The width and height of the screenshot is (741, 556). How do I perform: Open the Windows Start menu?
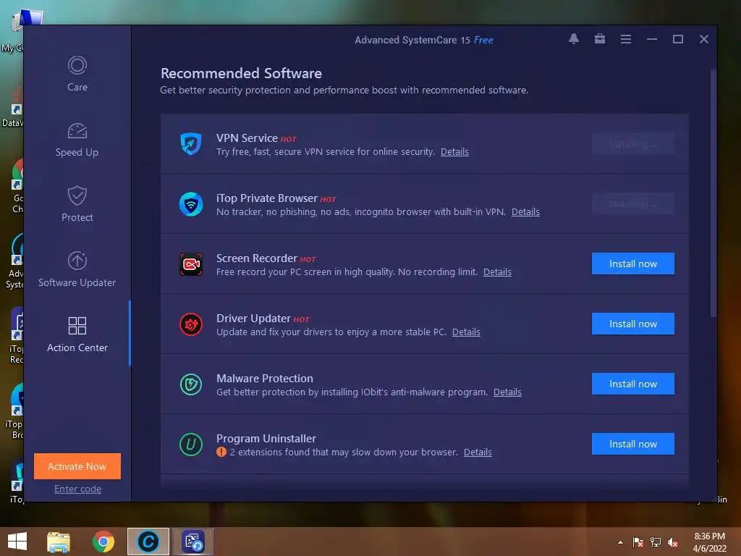click(x=17, y=542)
